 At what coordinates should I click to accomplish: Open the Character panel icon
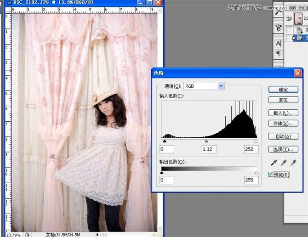(x=278, y=43)
